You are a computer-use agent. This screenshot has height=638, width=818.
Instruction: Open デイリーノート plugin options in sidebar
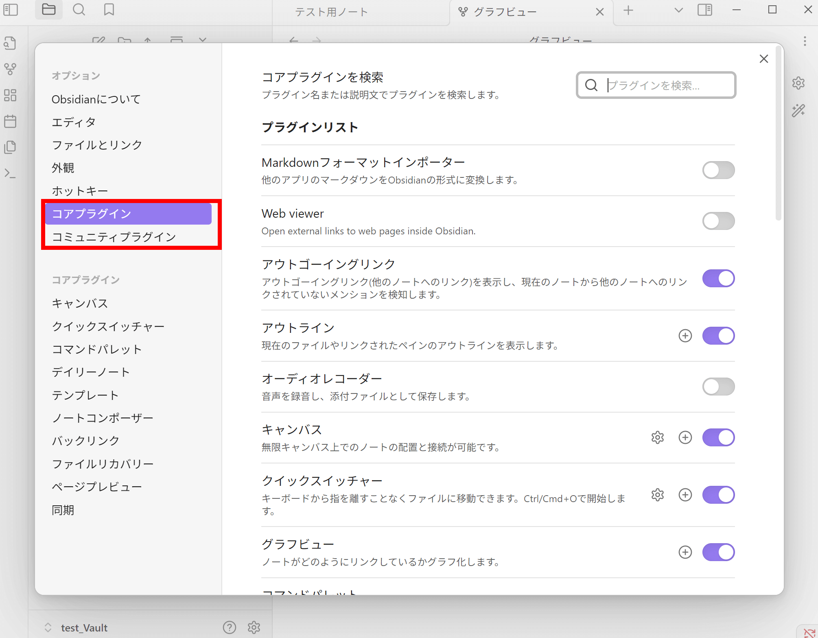pos(128,372)
